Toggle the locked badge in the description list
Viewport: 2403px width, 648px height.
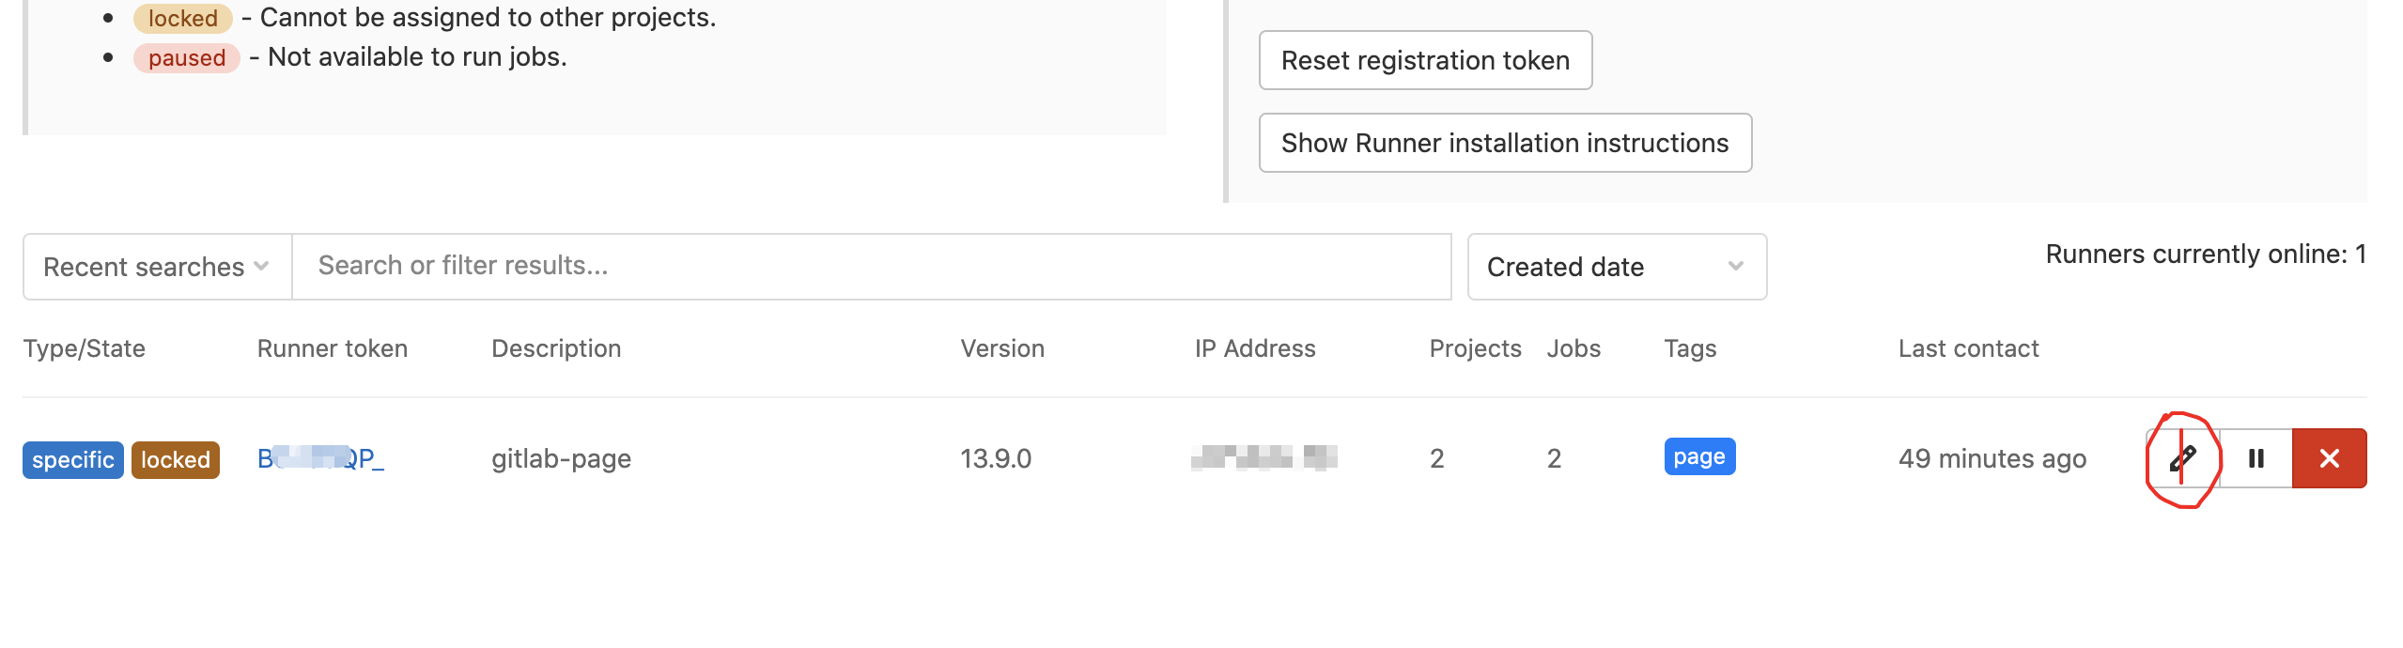181,16
